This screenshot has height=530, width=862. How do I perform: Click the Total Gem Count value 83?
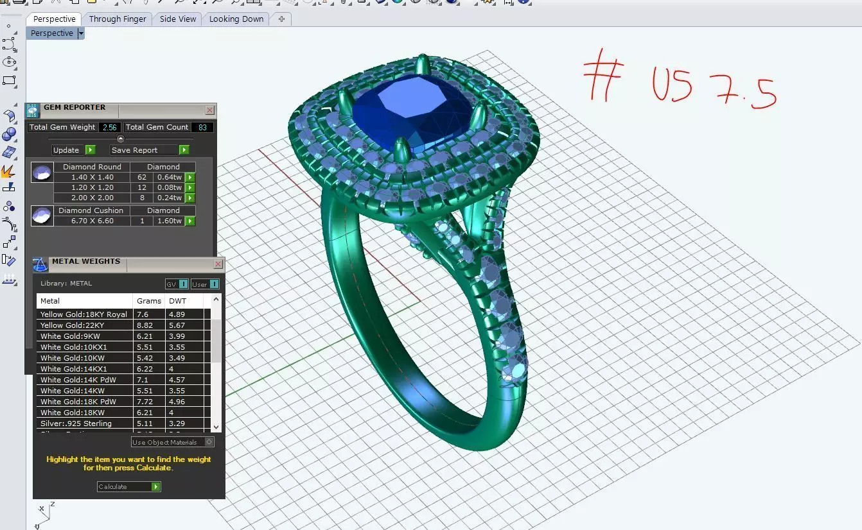tap(202, 127)
